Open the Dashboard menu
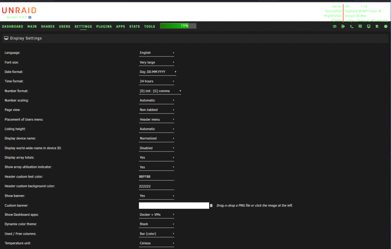 click(x=13, y=27)
